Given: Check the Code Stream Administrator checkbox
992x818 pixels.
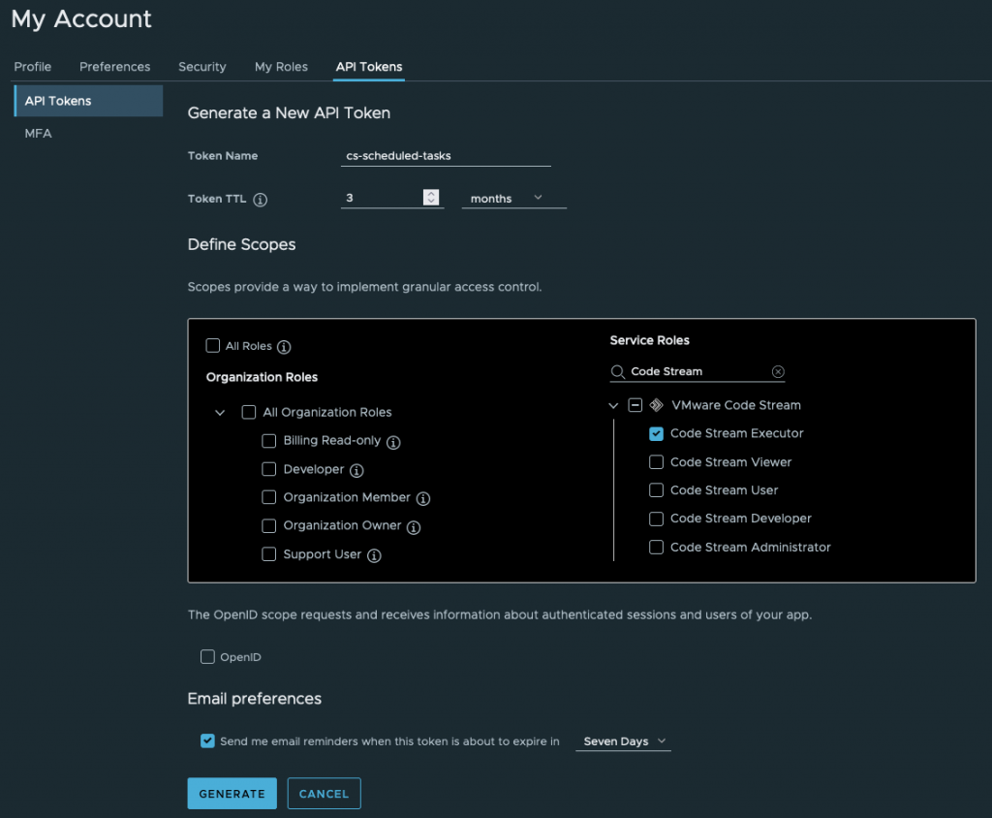Looking at the screenshot, I should (656, 547).
